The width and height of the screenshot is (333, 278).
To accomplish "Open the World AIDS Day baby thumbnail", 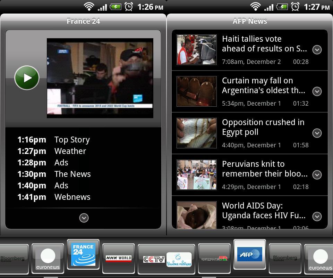I will pyautogui.click(x=197, y=215).
